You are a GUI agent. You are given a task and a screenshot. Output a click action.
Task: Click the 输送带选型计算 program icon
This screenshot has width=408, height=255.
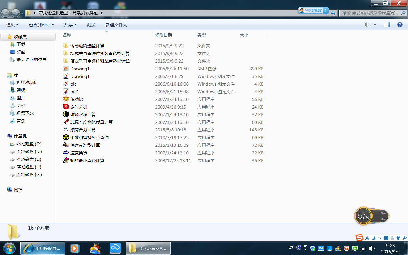[x=66, y=145]
